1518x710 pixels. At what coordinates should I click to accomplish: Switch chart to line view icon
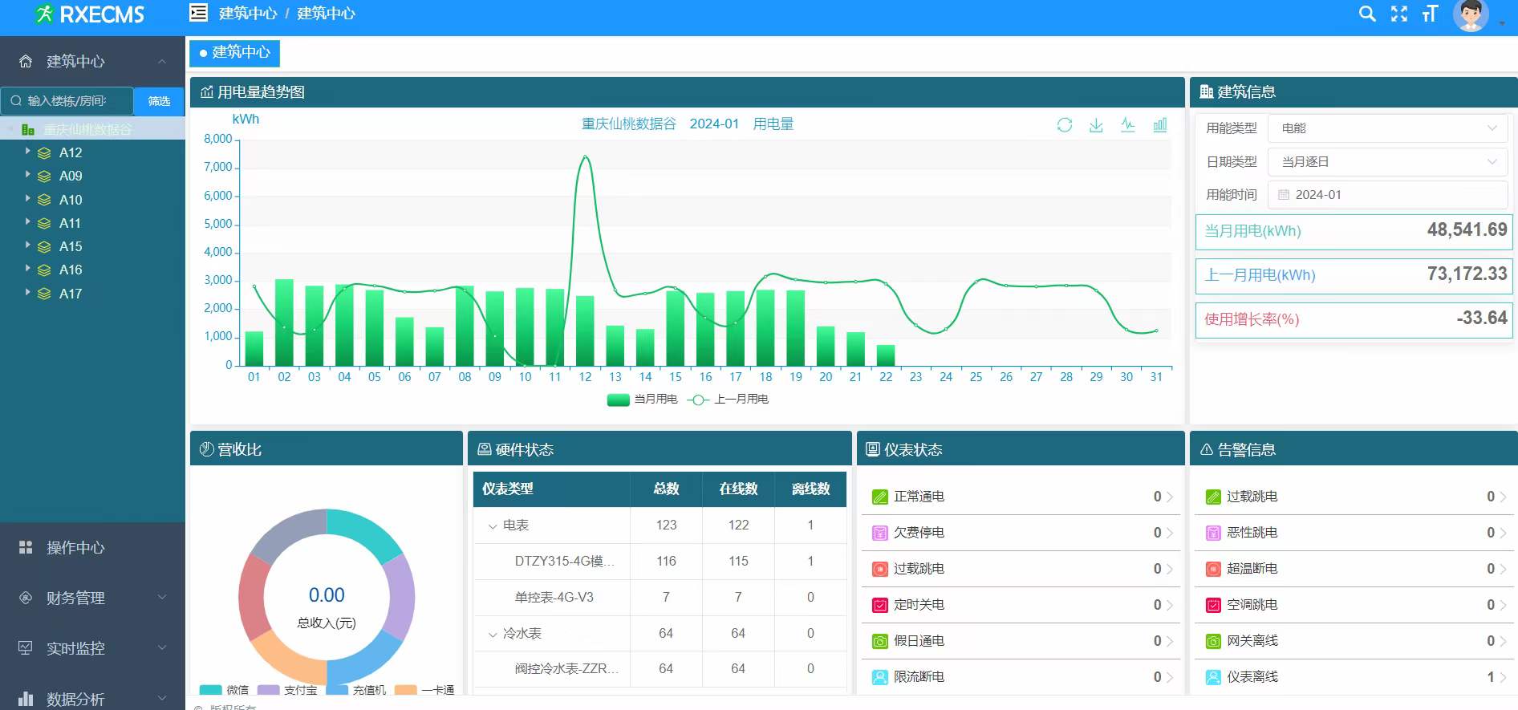point(1127,125)
